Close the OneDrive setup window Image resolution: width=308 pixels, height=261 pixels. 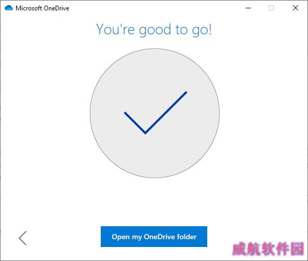coord(296,8)
